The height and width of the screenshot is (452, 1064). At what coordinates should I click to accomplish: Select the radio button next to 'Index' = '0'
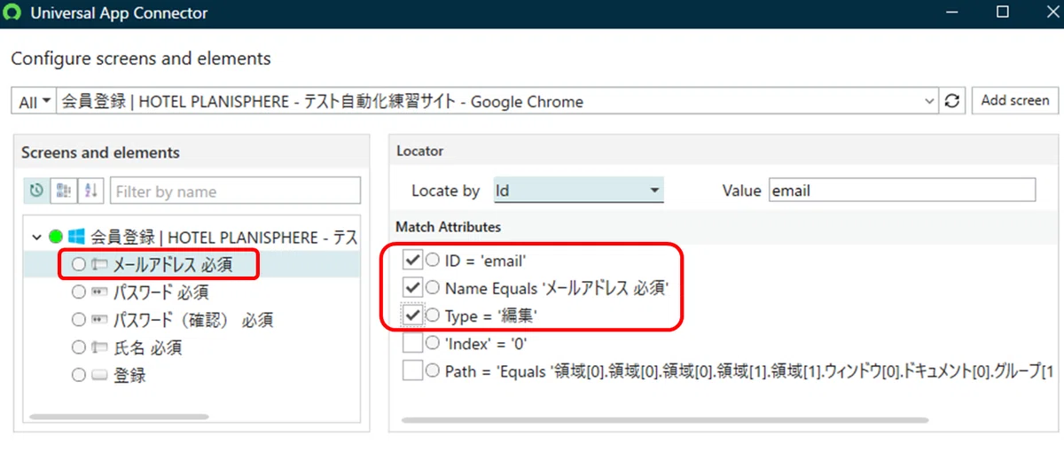point(433,343)
